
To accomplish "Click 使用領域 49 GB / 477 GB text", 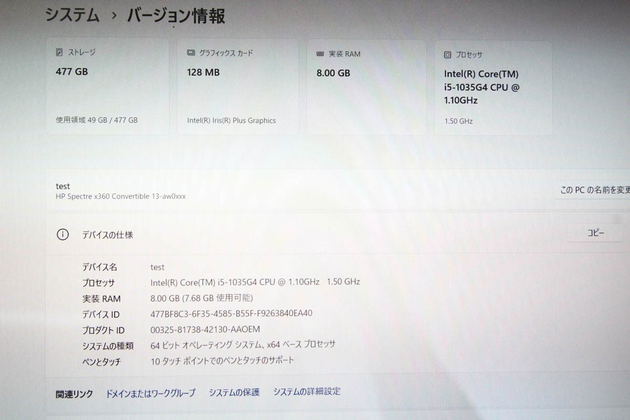I will [97, 120].
